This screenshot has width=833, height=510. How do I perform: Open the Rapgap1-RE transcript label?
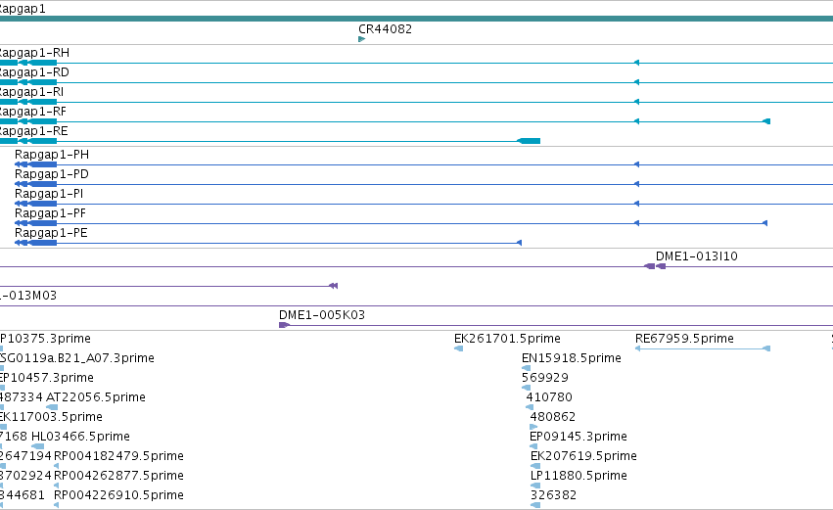[x=33, y=131]
